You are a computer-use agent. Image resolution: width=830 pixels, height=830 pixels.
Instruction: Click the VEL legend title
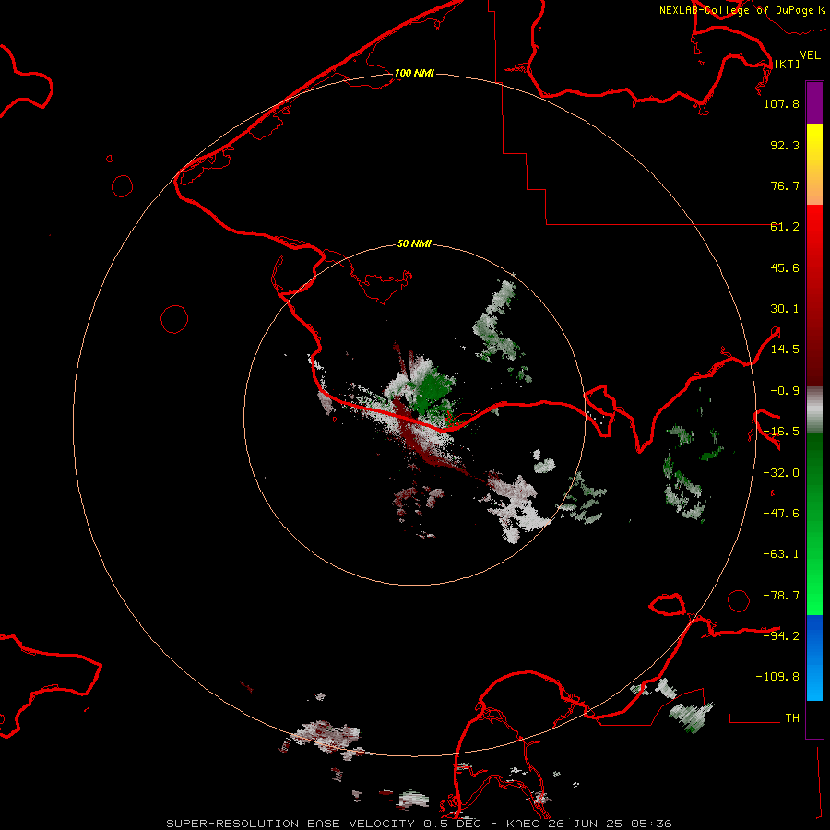[810, 54]
